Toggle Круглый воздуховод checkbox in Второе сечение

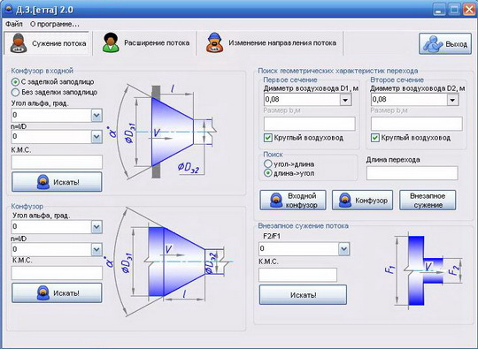click(374, 138)
